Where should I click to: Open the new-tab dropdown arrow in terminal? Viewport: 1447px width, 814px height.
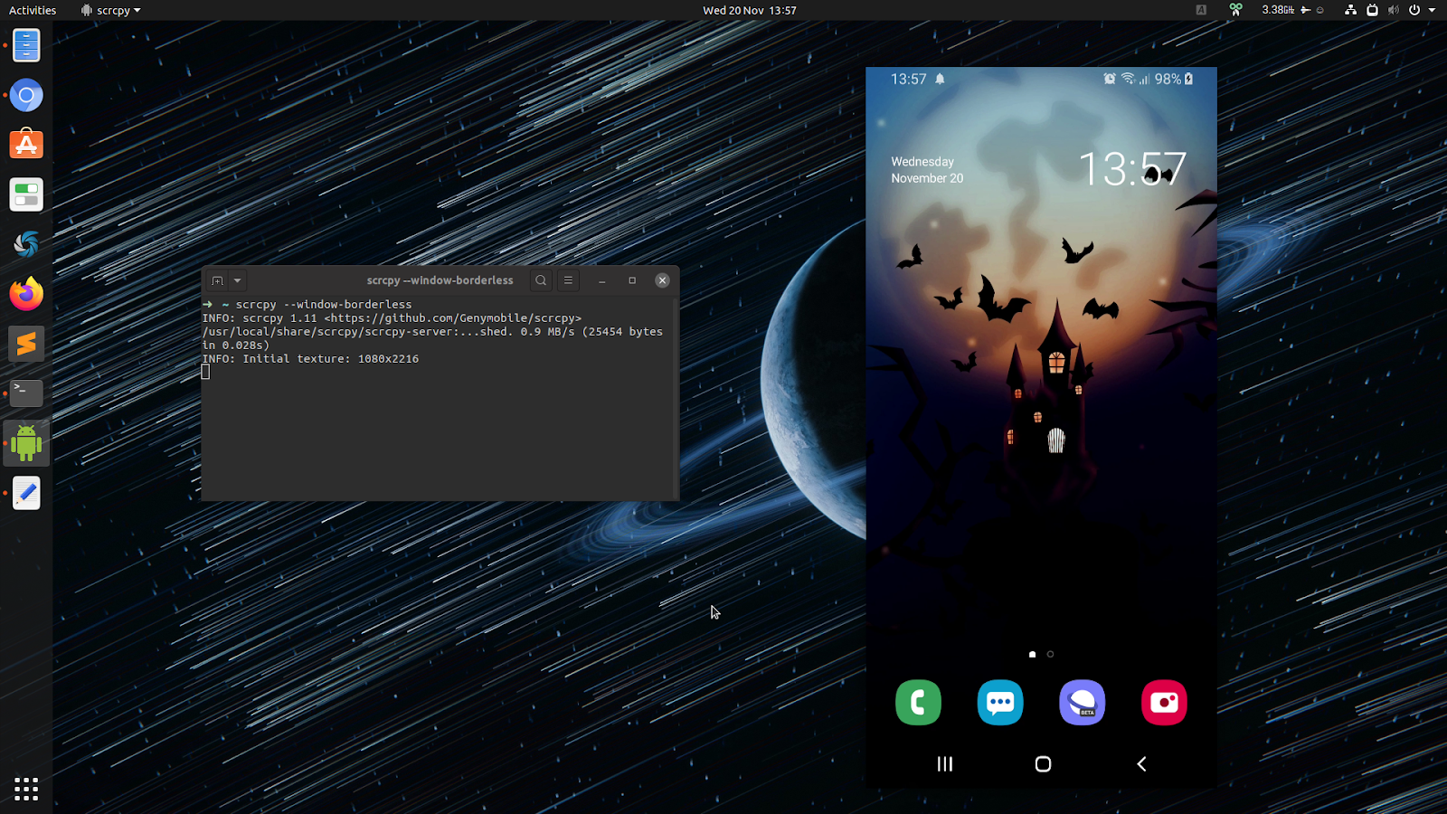click(237, 280)
